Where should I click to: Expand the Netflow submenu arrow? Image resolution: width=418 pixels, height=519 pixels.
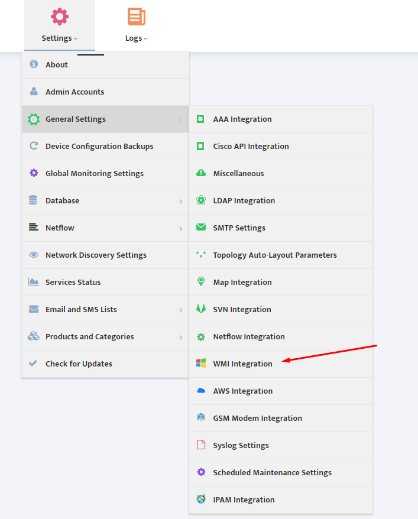[181, 228]
